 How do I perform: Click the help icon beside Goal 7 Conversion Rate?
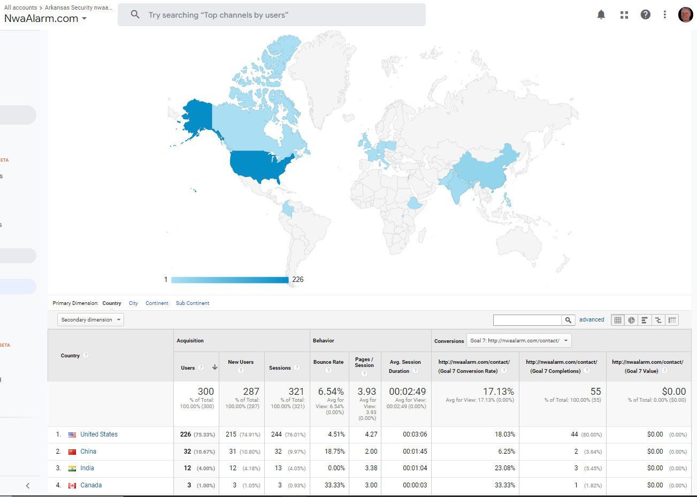(503, 371)
